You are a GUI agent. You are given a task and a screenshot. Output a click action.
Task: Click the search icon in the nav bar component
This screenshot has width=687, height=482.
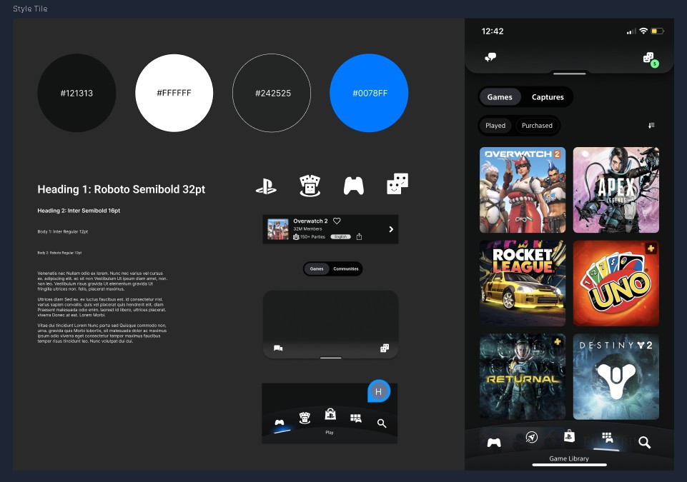382,423
